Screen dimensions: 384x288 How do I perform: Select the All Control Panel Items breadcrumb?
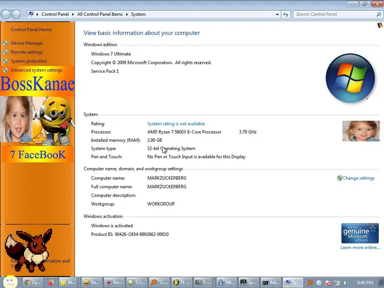100,15
